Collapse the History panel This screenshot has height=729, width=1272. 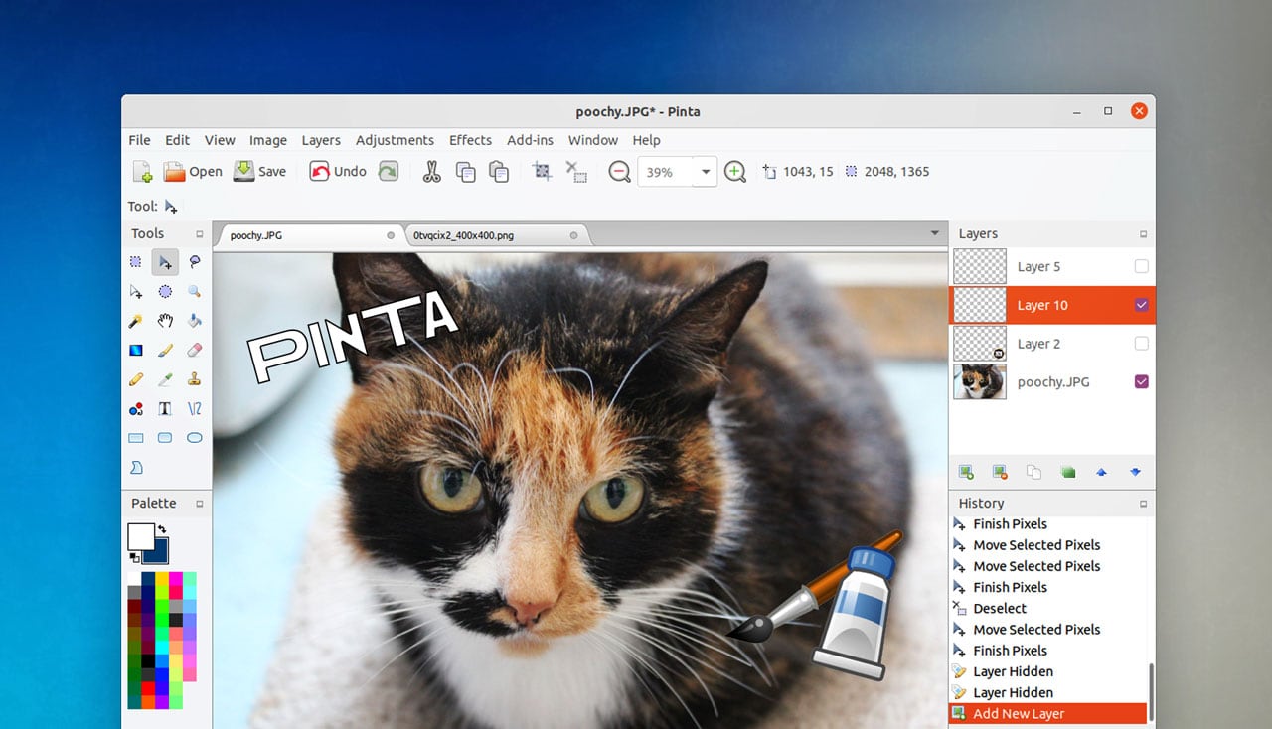[1145, 503]
